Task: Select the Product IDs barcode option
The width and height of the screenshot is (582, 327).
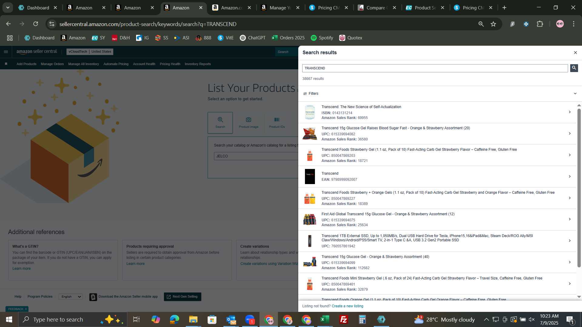Action: coord(277,123)
